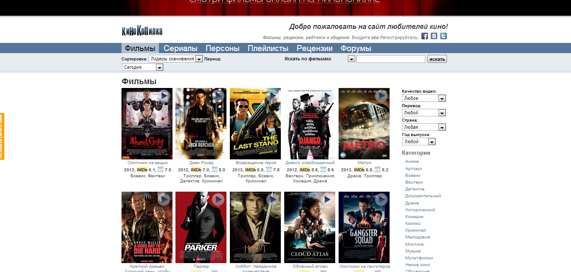Follow the Входите login link
This screenshot has width=571, height=272.
pyautogui.click(x=361, y=37)
